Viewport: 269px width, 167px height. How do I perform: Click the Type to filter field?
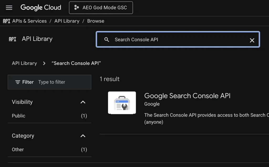coord(63,82)
